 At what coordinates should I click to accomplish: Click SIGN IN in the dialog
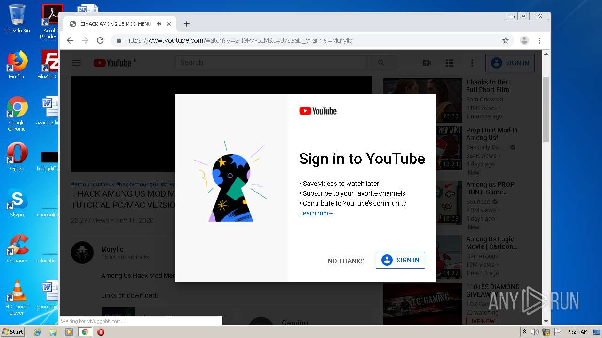pos(400,260)
